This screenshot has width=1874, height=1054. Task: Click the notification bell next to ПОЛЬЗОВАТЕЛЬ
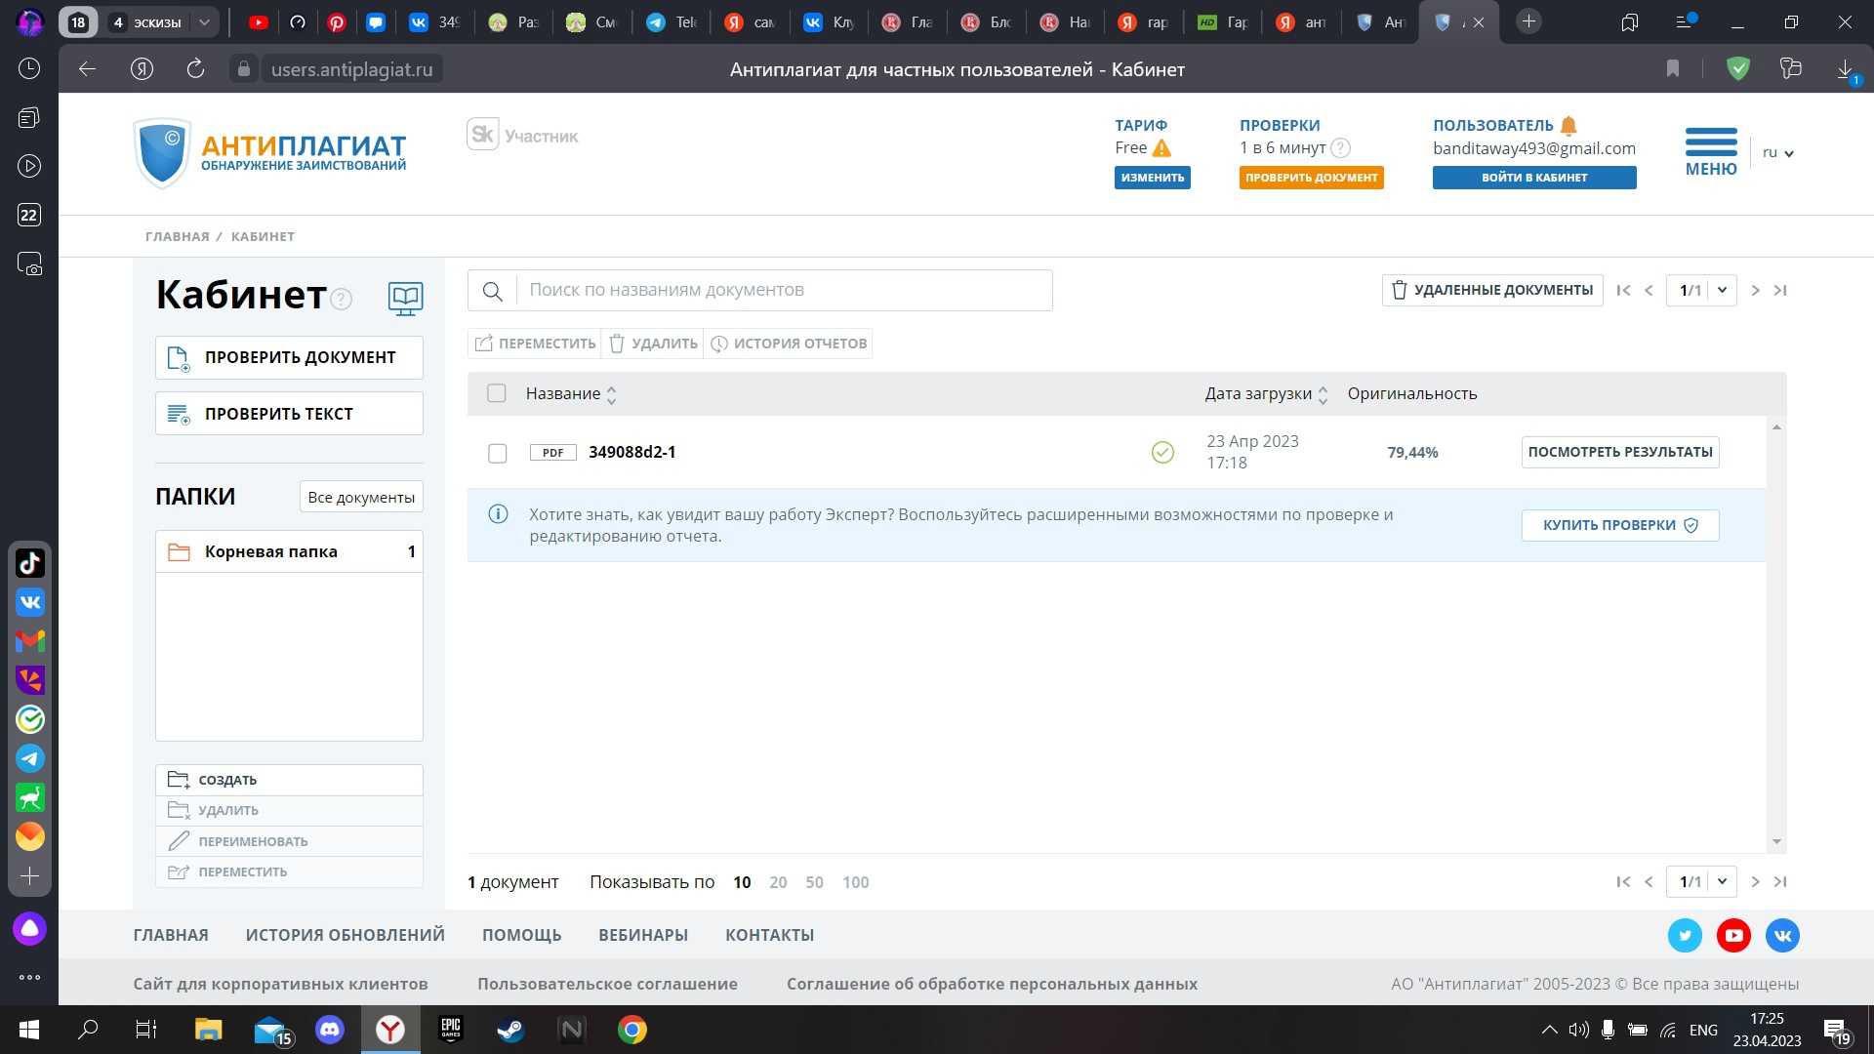tap(1568, 126)
